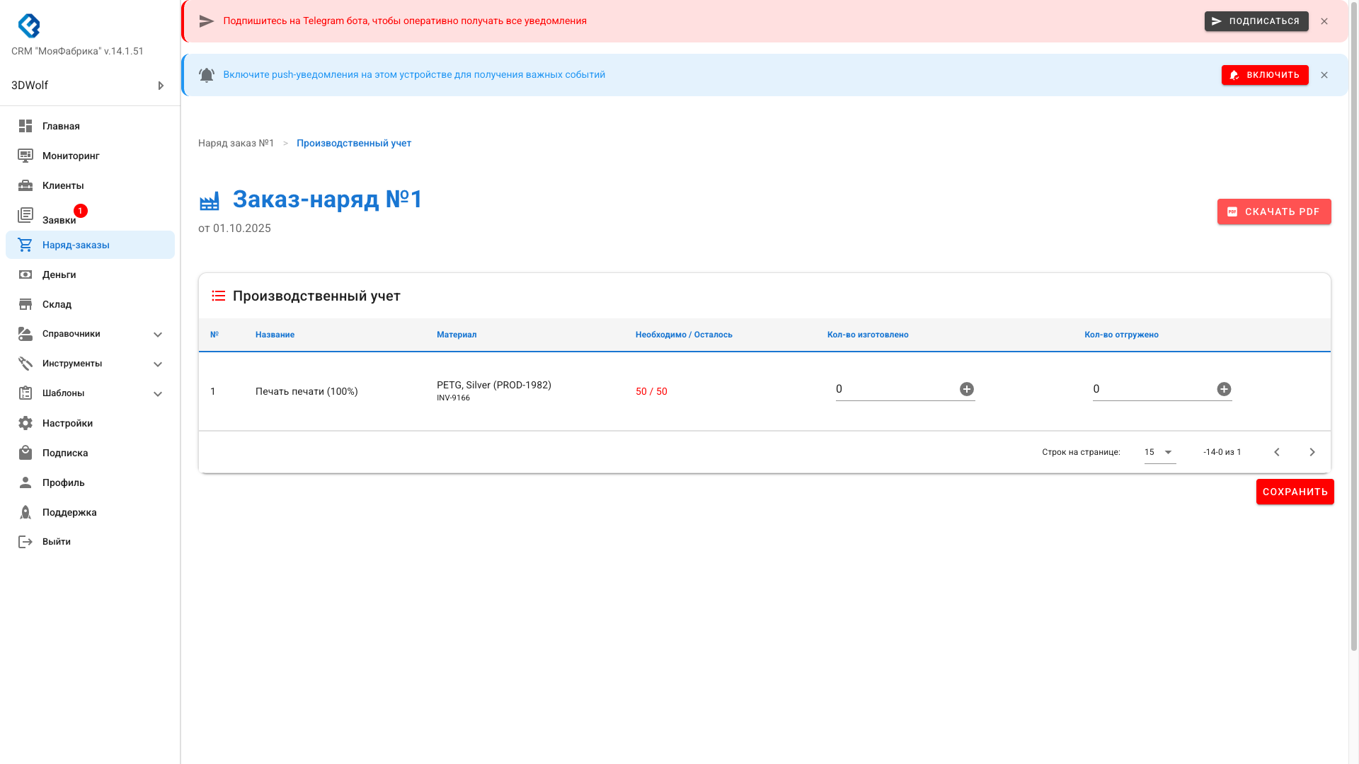The image size is (1359, 764).
Task: Click the red СОХРАНИТЬ button
Action: 1295,492
